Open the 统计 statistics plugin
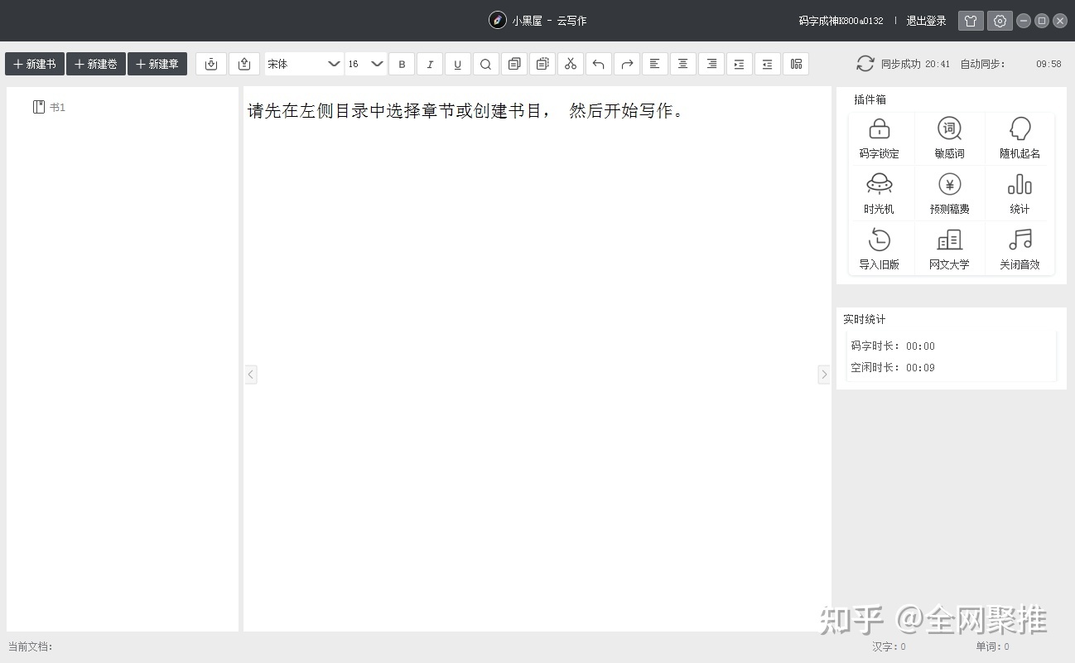Viewport: 1075px width, 663px height. pyautogui.click(x=1020, y=194)
